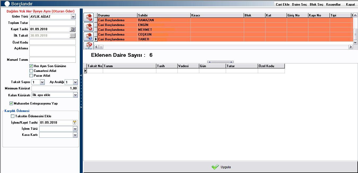
Task: Select the TANER row
Action: [224, 39]
